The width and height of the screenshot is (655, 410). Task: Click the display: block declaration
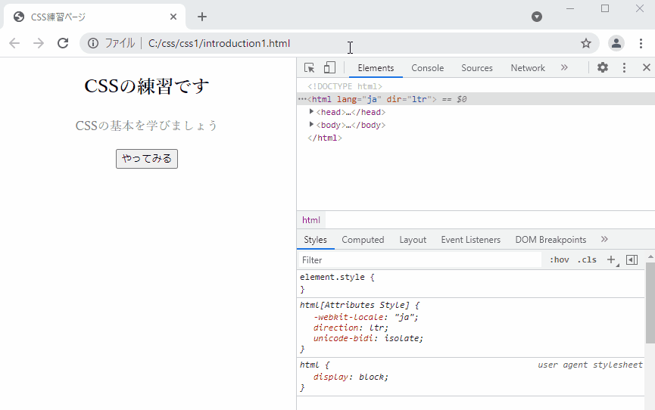click(x=351, y=377)
